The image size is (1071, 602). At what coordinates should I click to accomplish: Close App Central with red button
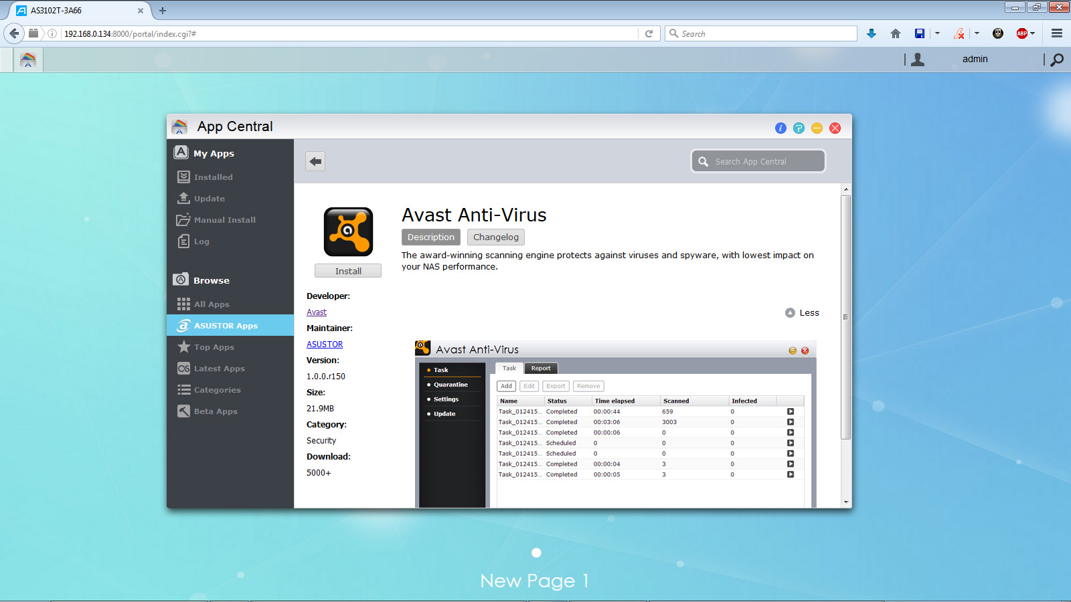pyautogui.click(x=835, y=128)
